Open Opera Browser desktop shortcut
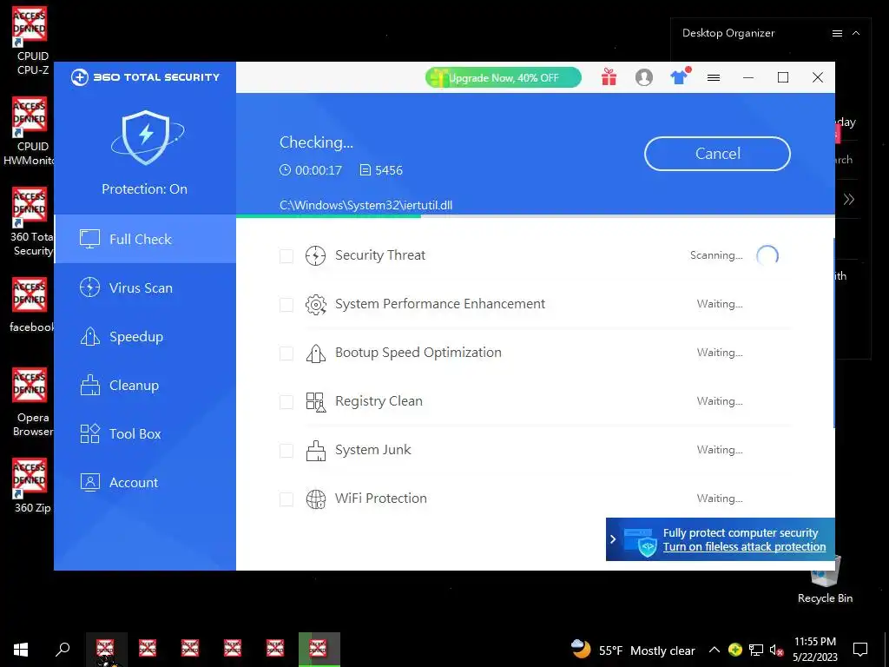 [x=31, y=402]
